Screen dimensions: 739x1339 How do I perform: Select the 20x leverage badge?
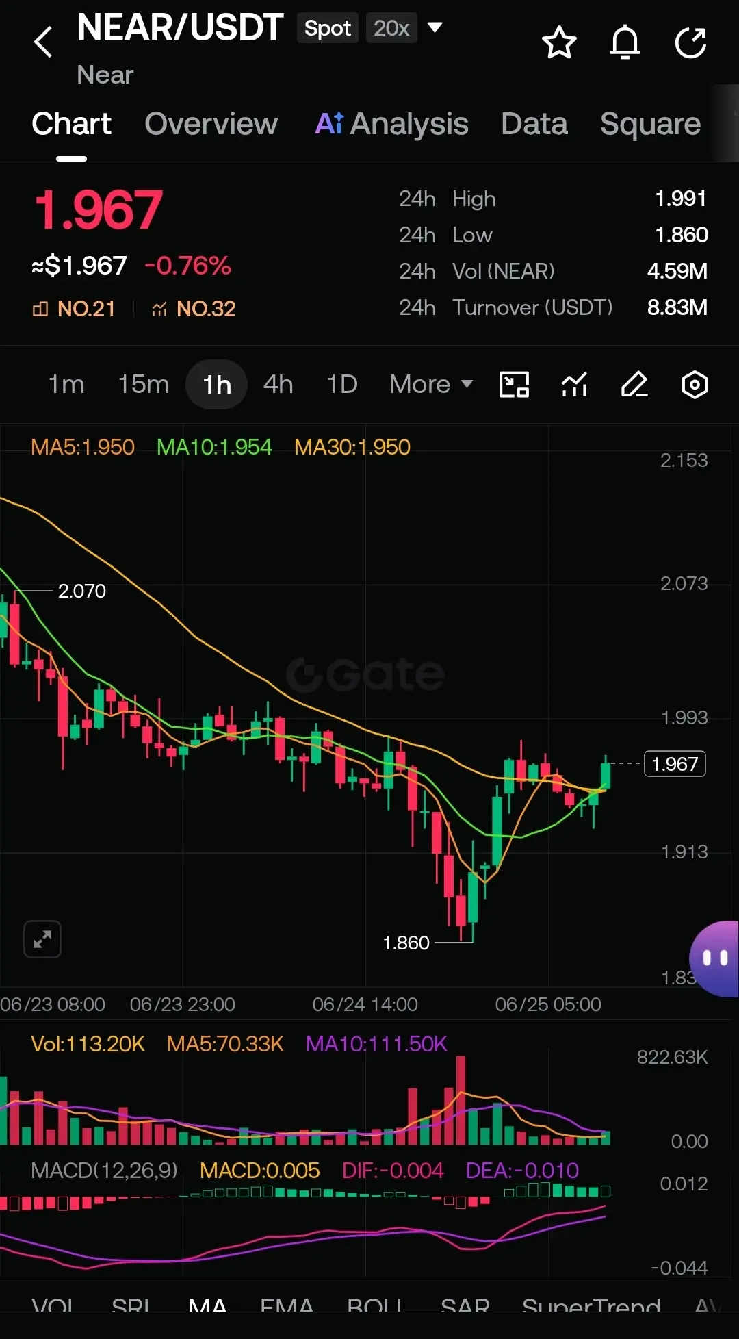pos(391,28)
